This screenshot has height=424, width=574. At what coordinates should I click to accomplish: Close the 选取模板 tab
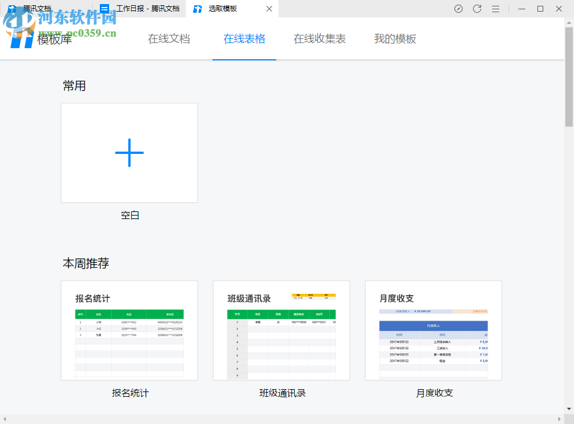pos(269,9)
